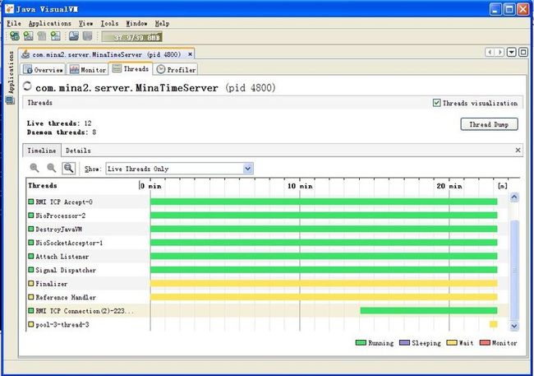The height and width of the screenshot is (376, 534).
Task: Select the Details sub-tab
Action: coord(78,151)
